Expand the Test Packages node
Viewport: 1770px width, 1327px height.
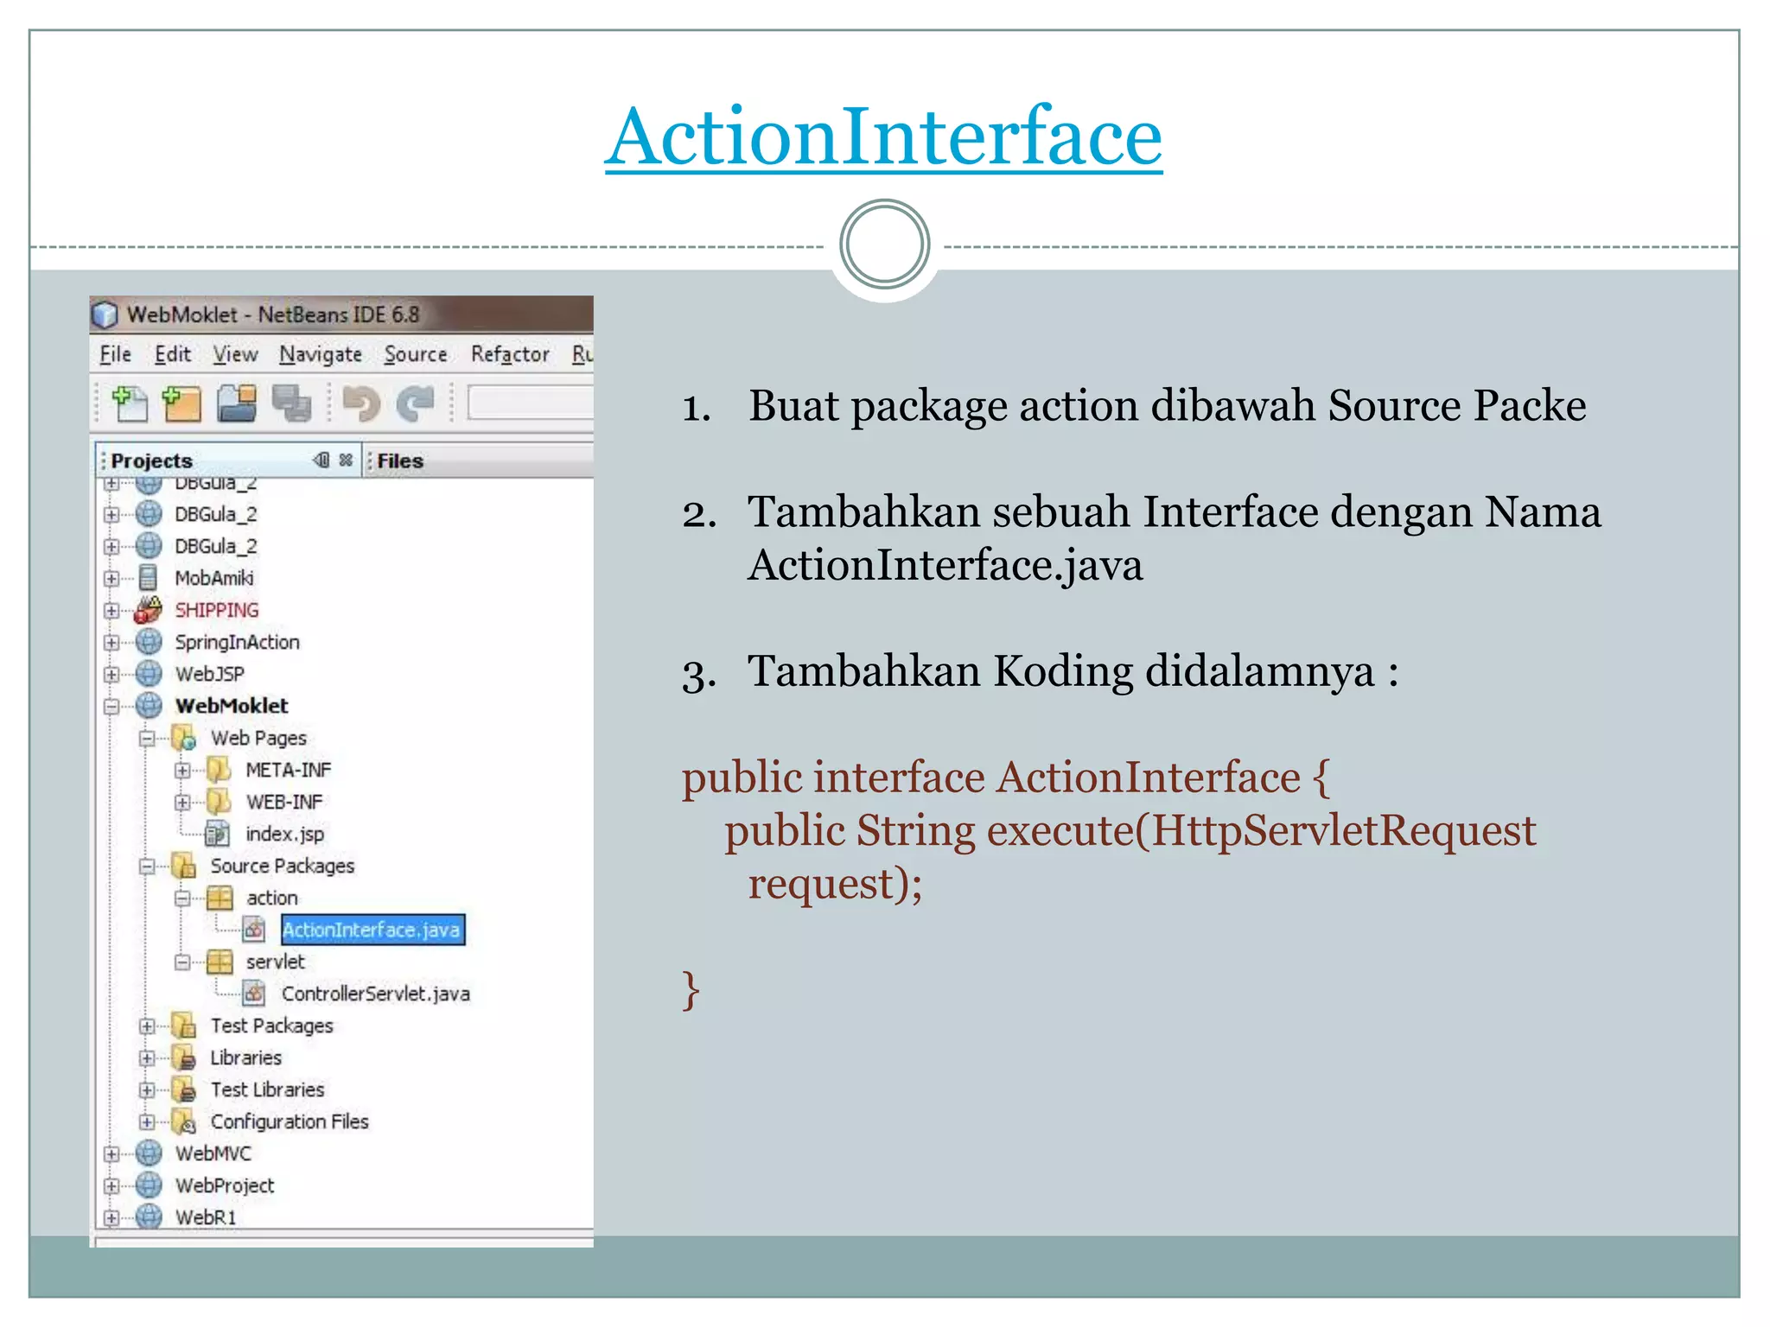coord(147,1026)
